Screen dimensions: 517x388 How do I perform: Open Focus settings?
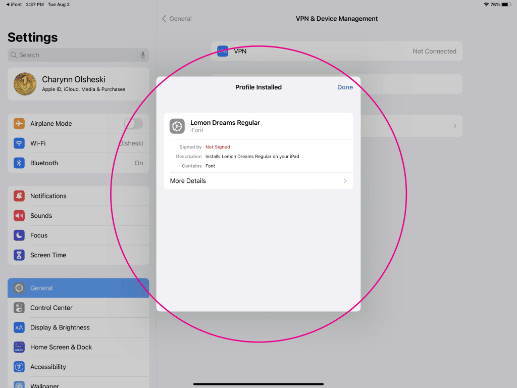click(x=78, y=235)
